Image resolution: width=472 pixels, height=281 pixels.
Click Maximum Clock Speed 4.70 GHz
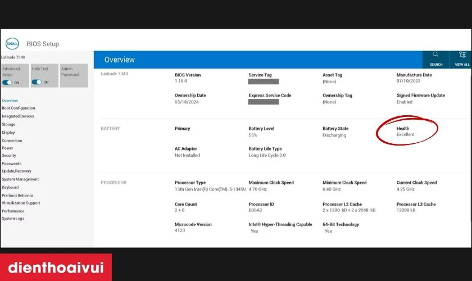(258, 189)
